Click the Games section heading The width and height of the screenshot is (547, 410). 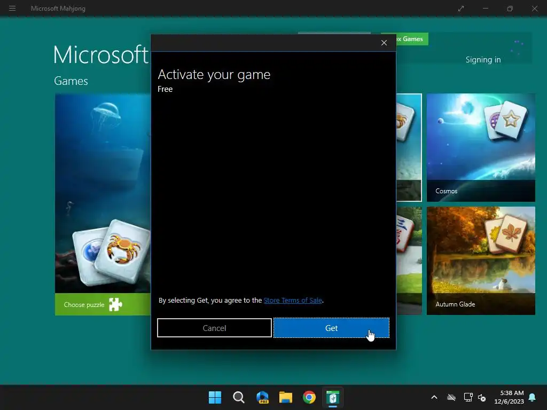[x=71, y=81]
